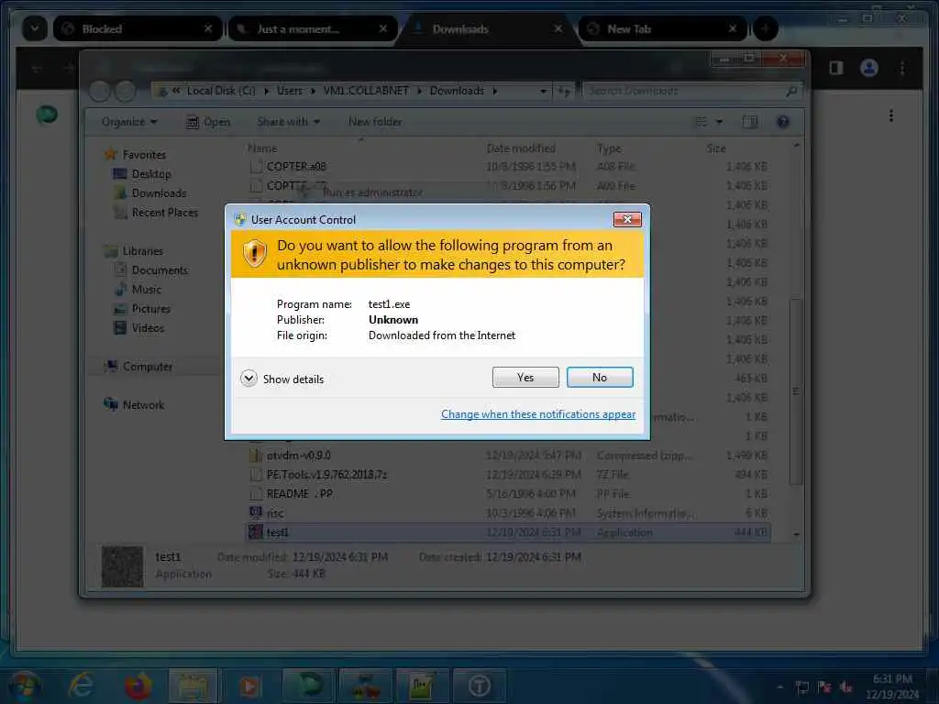This screenshot has width=939, height=704.
Task: Select Recent Places in navigation pane
Action: [x=165, y=213]
